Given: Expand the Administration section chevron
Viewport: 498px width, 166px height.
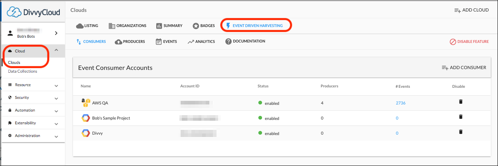Looking at the screenshot, I should click(x=56, y=136).
